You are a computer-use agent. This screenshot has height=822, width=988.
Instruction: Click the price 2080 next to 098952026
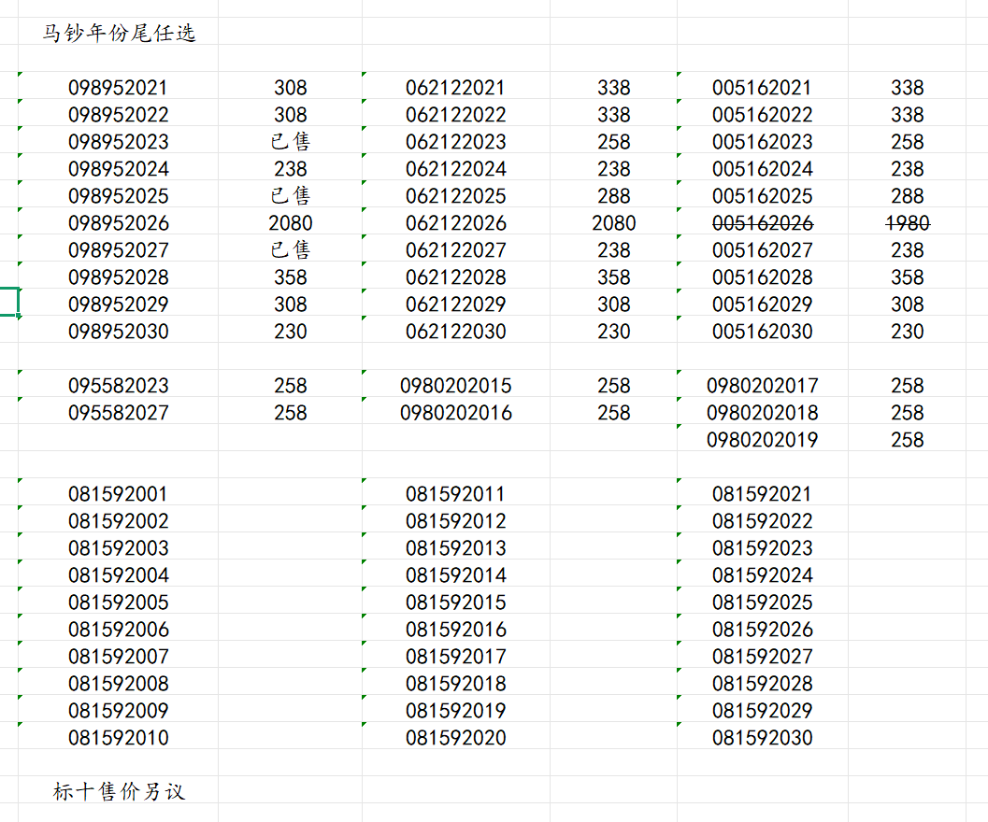290,223
